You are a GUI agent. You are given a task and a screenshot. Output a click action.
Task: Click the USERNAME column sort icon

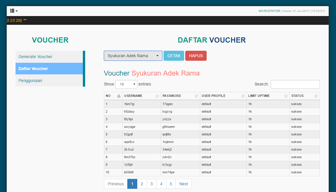coord(157,96)
